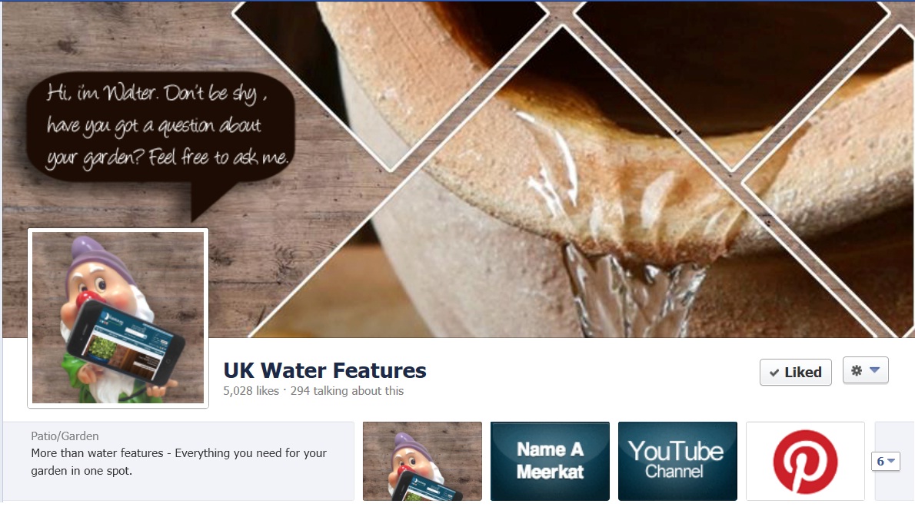Click the arrow next to the number 6
Image resolution: width=915 pixels, height=507 pixels.
(x=891, y=461)
